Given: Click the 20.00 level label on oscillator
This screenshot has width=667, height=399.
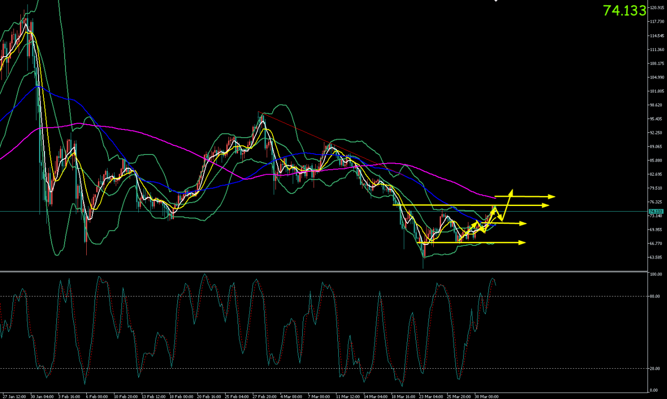Looking at the screenshot, I should point(654,369).
